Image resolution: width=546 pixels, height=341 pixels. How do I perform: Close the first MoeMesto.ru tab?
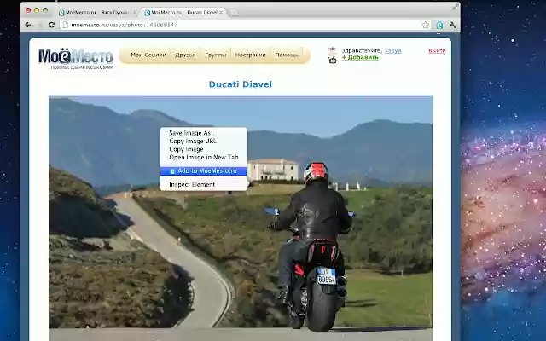pyautogui.click(x=135, y=12)
